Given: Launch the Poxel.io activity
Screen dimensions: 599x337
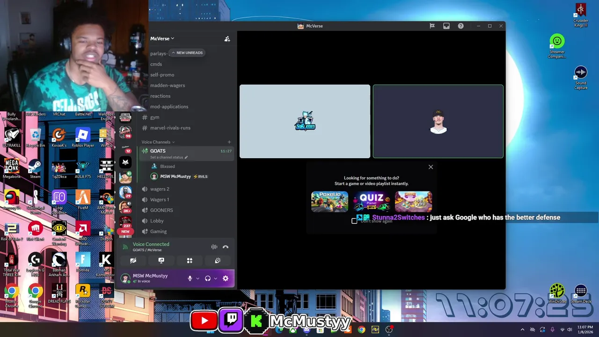Looking at the screenshot, I should 329,202.
